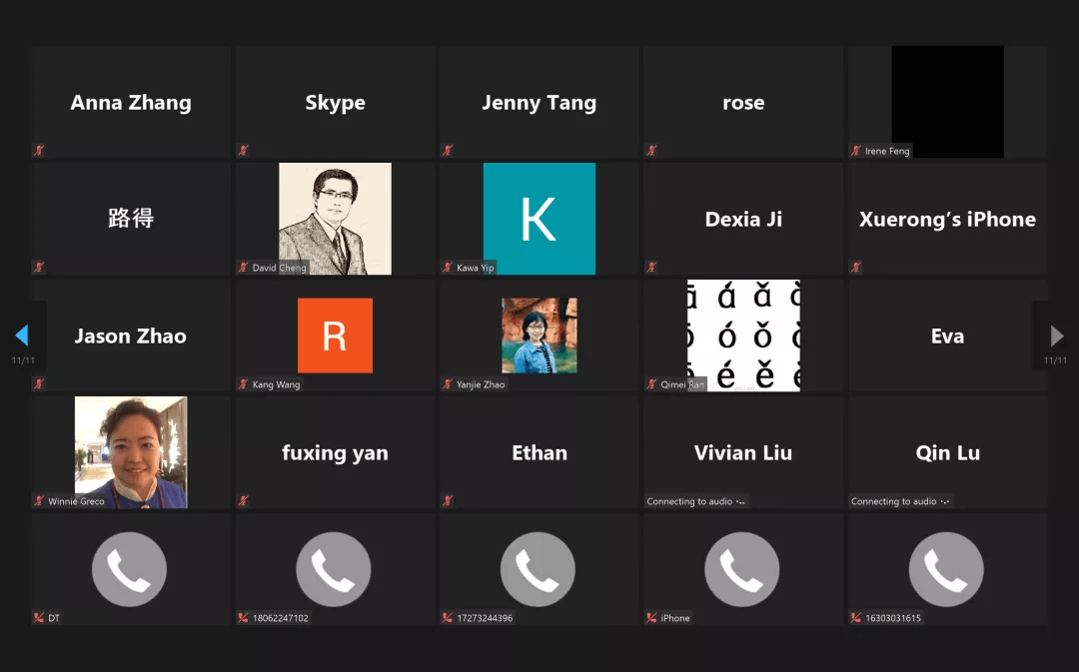Select the Ethan participant name
The width and height of the screenshot is (1079, 672).
click(539, 452)
